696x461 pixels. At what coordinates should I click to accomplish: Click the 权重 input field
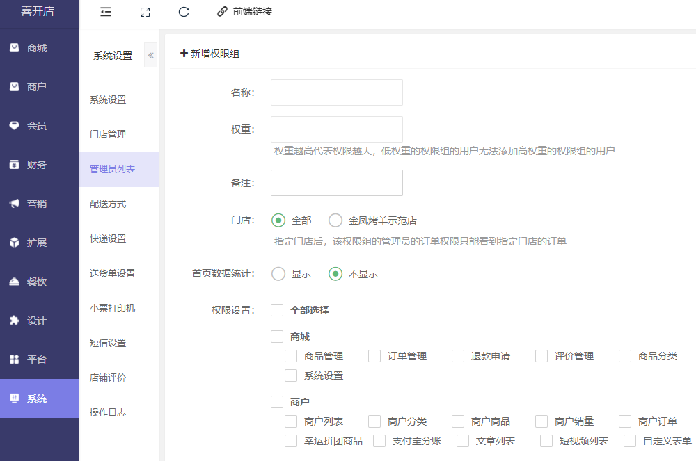point(336,129)
